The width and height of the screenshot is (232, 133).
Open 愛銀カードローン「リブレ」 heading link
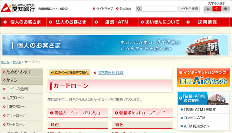coord(78,113)
